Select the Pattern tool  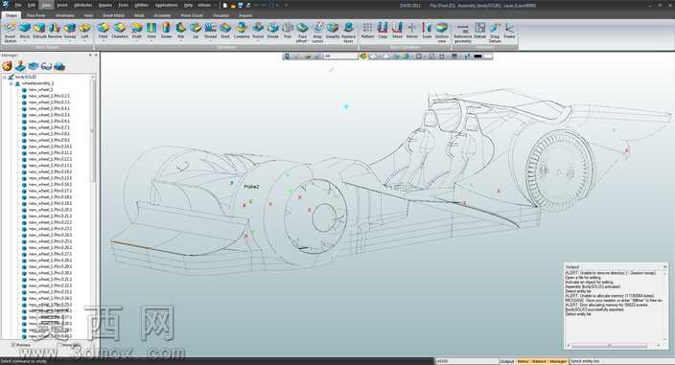367,31
